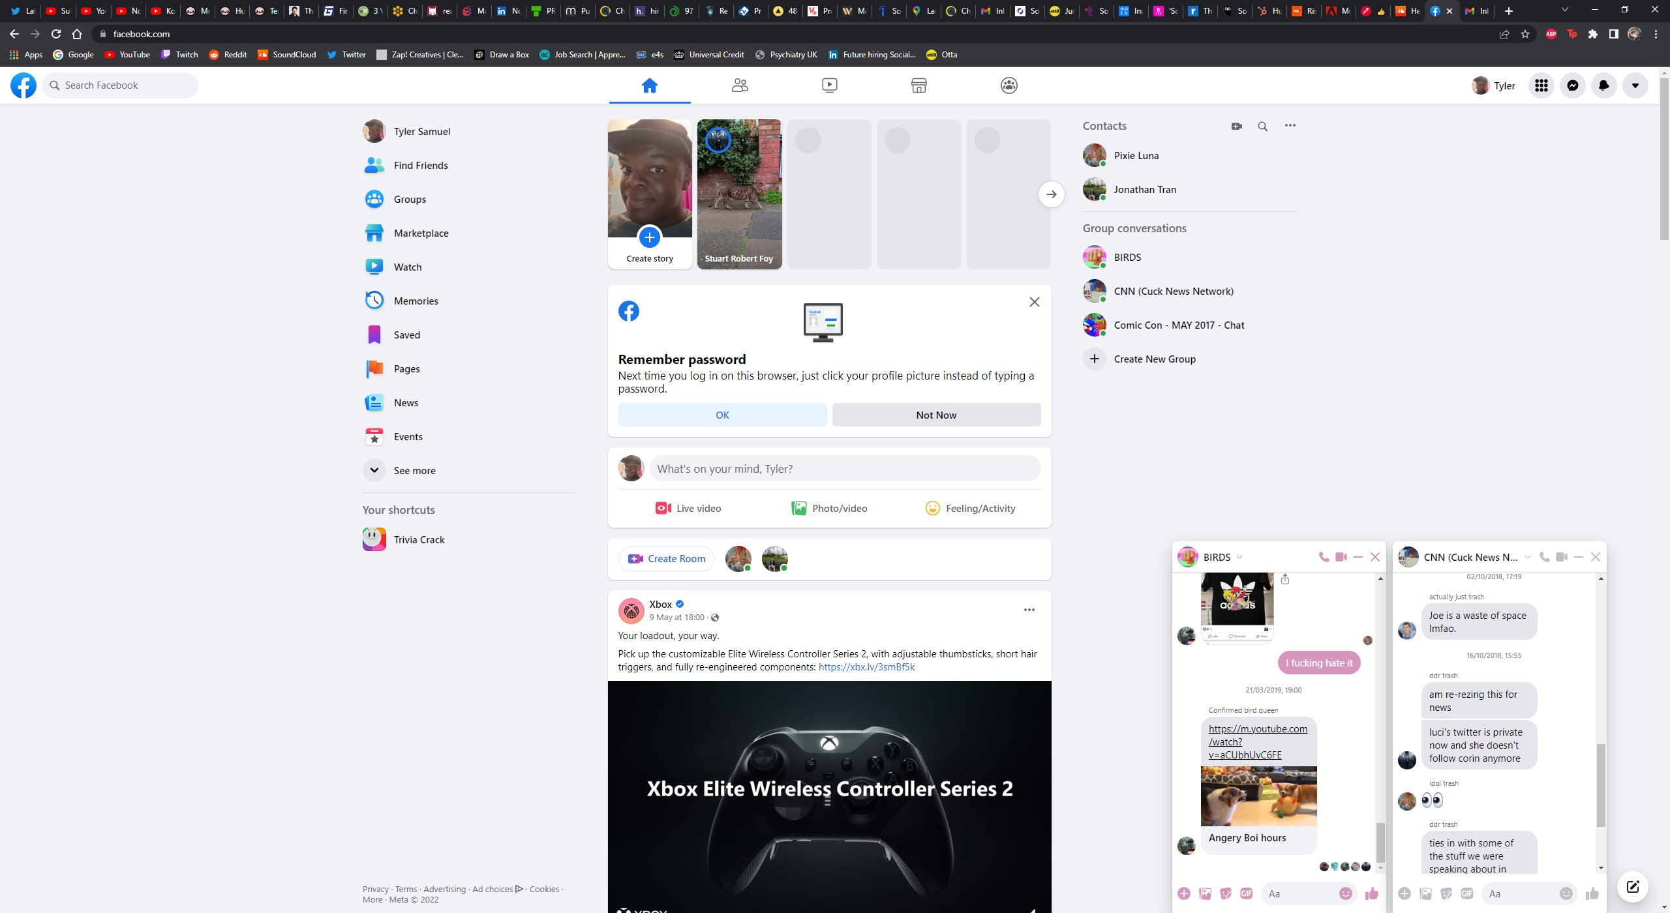The height and width of the screenshot is (913, 1670).
Task: Bookmark this page with the star icon
Action: point(1525,34)
